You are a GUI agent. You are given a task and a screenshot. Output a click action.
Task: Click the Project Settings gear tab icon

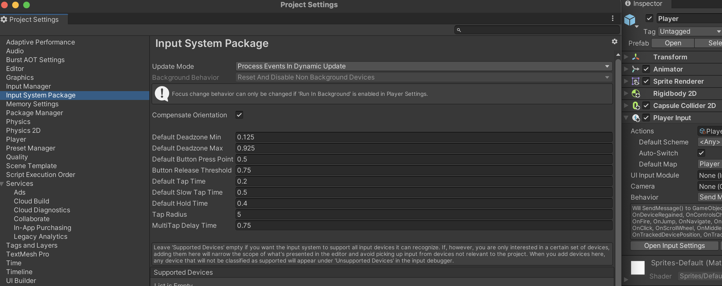pyautogui.click(x=4, y=19)
